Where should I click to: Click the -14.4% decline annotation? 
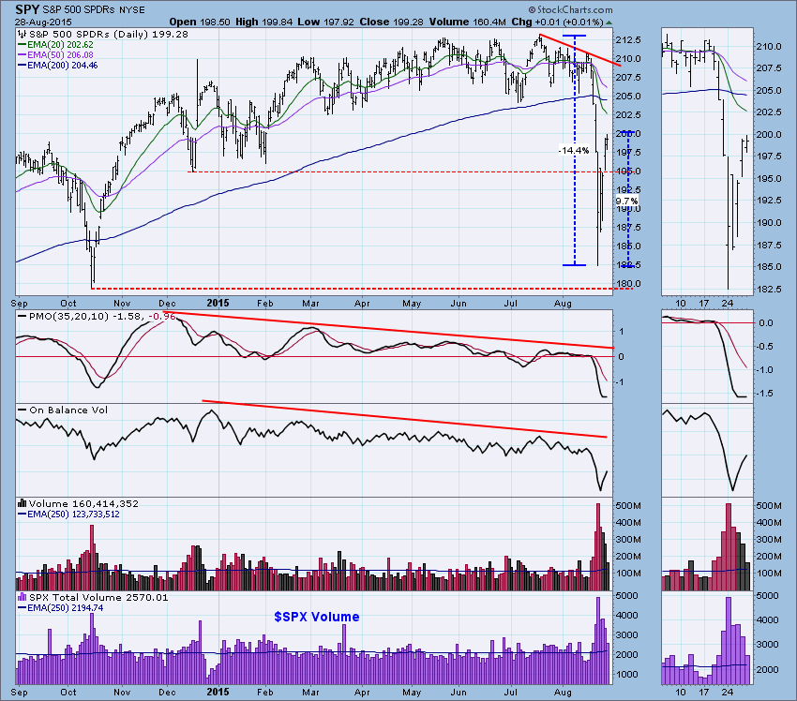click(574, 150)
